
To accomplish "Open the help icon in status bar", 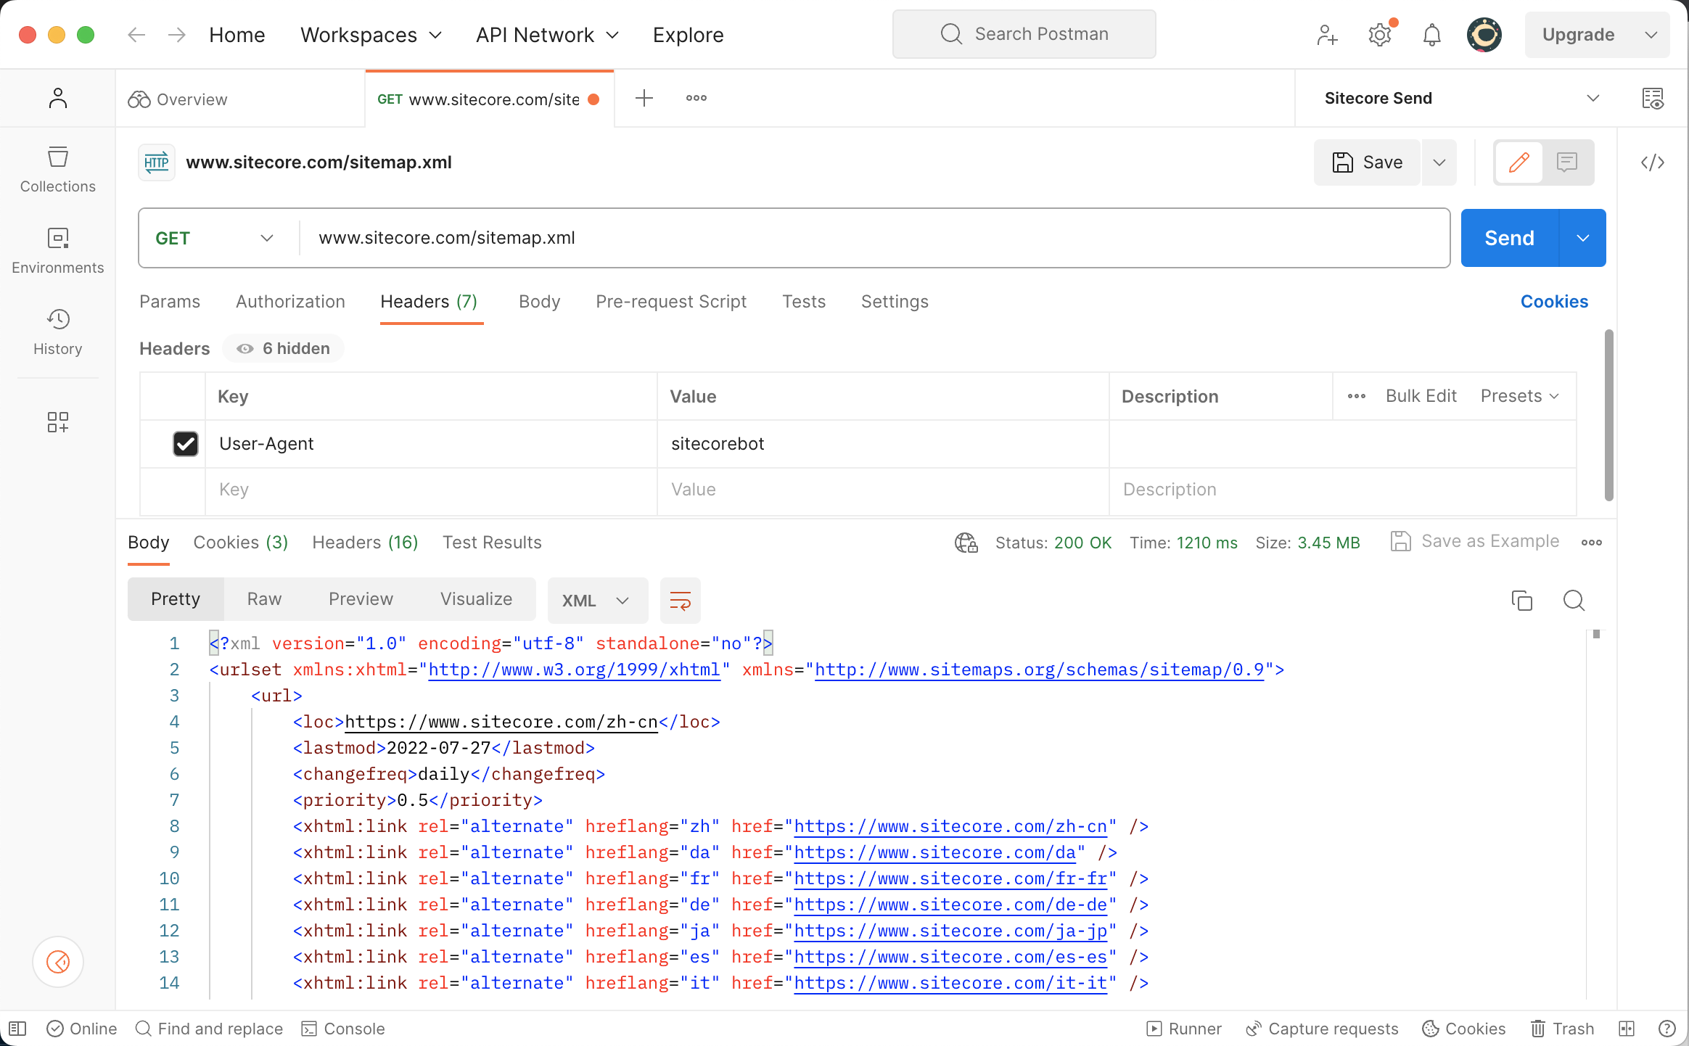I will coord(1667,1029).
